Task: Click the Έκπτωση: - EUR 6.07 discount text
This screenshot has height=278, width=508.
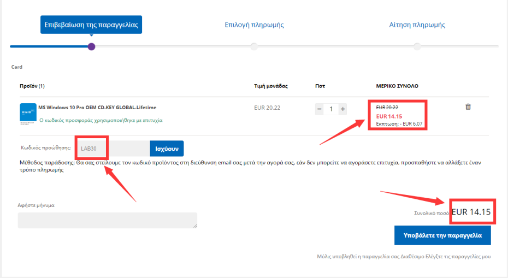Action: click(x=399, y=124)
